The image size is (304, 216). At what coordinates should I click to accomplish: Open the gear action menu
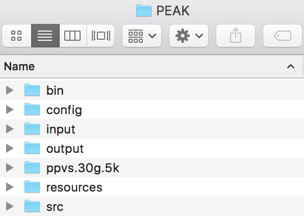point(189,36)
